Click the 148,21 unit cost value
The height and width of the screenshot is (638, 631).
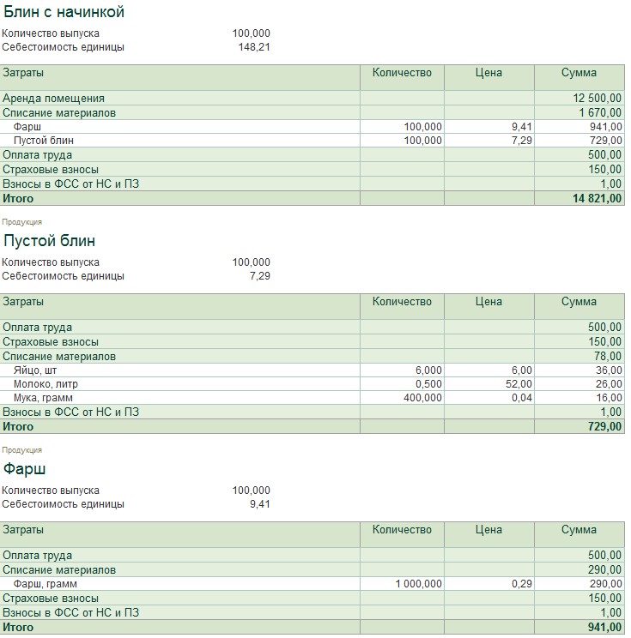[253, 47]
